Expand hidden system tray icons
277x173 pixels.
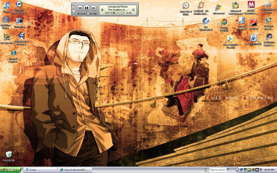click(237, 170)
